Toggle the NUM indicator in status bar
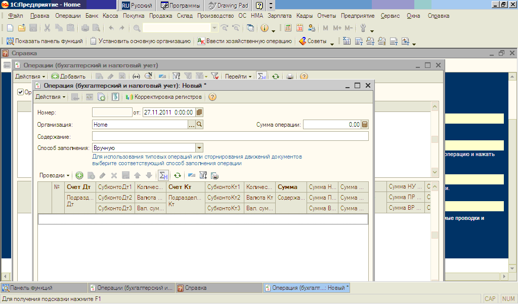Screen dimensions: 518x304 [x=508, y=299]
